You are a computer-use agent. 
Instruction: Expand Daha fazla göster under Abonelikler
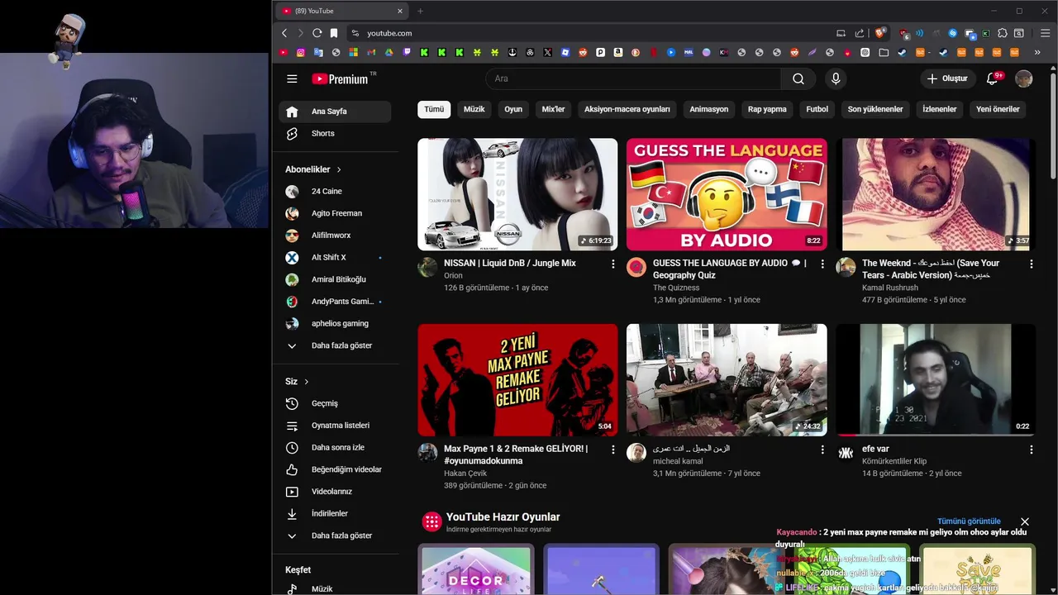tap(335, 345)
